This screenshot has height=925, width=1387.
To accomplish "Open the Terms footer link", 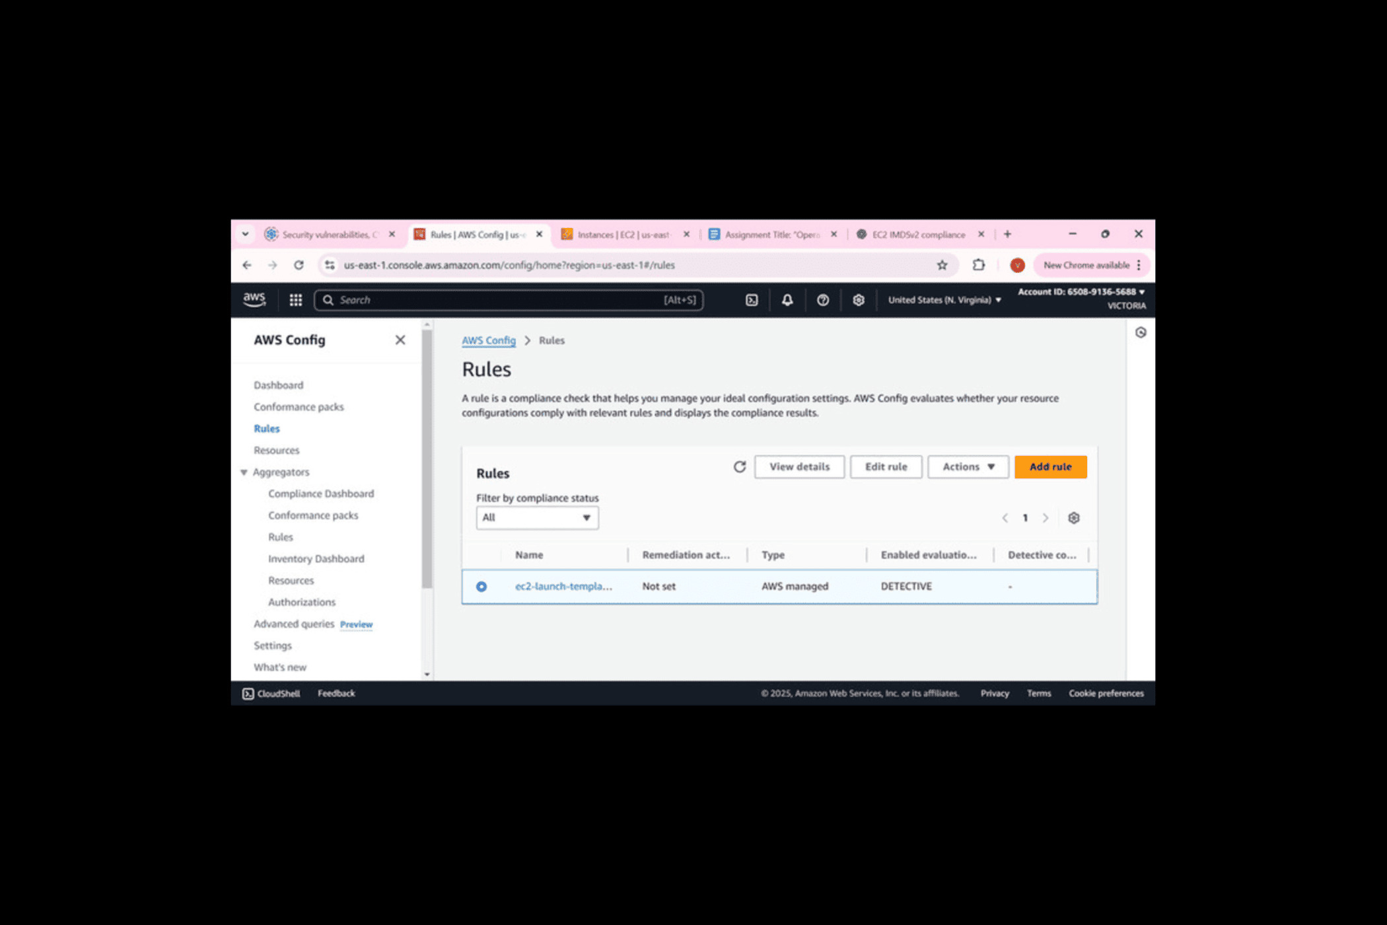I will 1039,693.
